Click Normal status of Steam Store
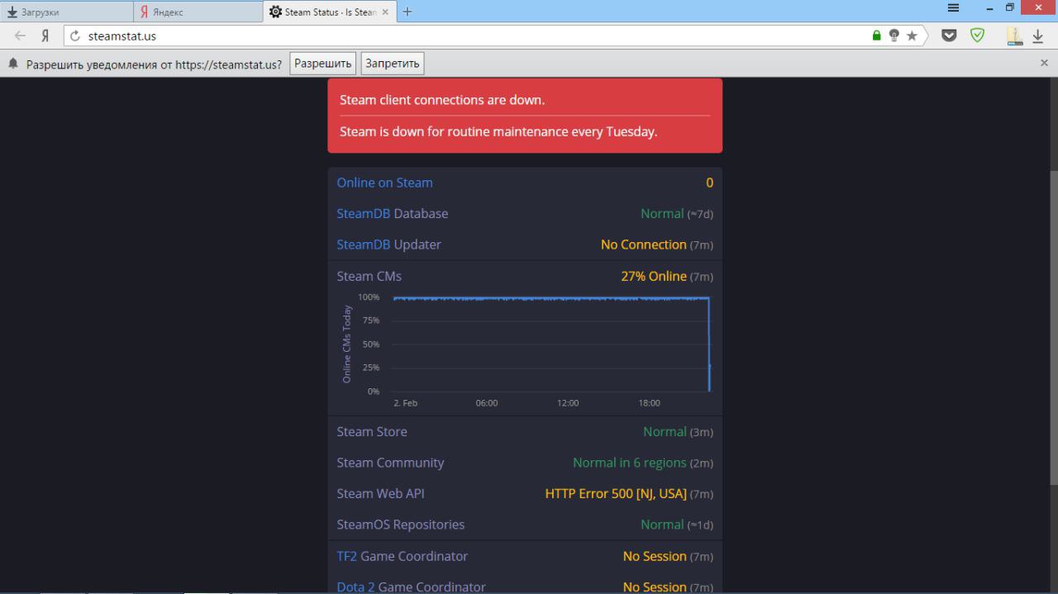The height and width of the screenshot is (594, 1058). (665, 431)
